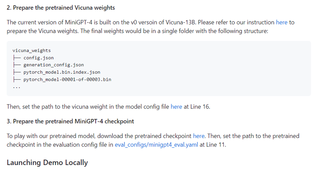The height and width of the screenshot is (169, 315).
Task: Click the text 'at Line 11.'
Action: [x=213, y=145]
